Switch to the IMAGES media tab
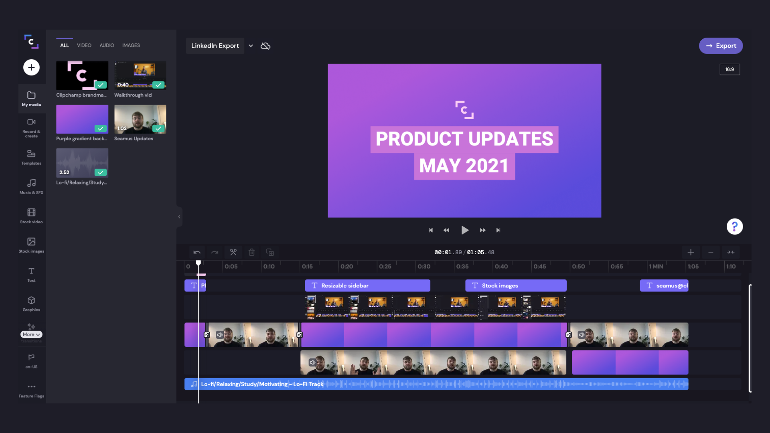The width and height of the screenshot is (770, 433). pos(131,45)
